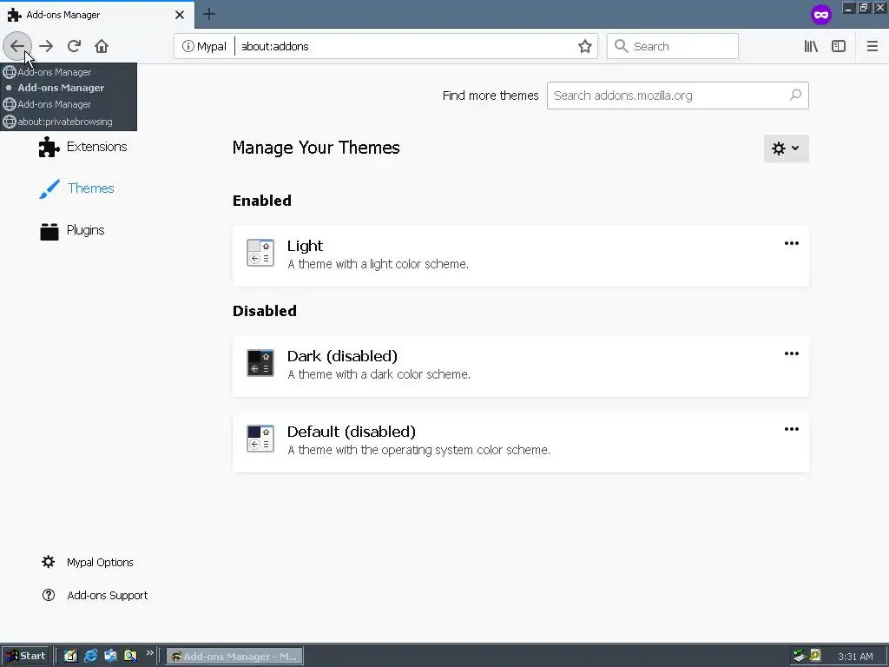Click the Add-ons Manager taskbar button
Viewport: 889px width, 667px height.
pos(234,657)
